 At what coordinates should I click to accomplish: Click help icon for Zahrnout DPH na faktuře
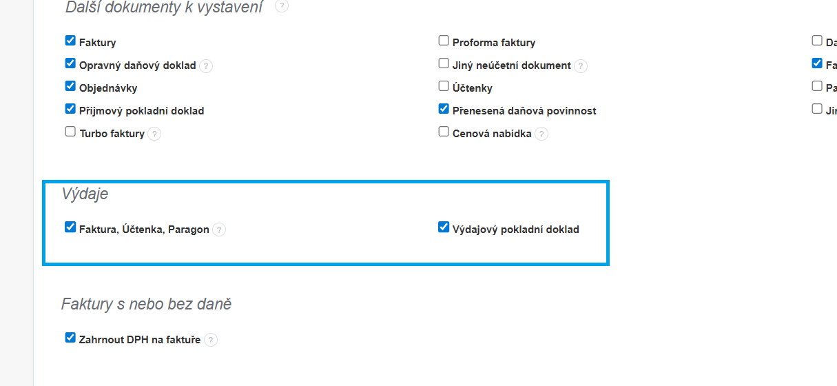coord(211,340)
